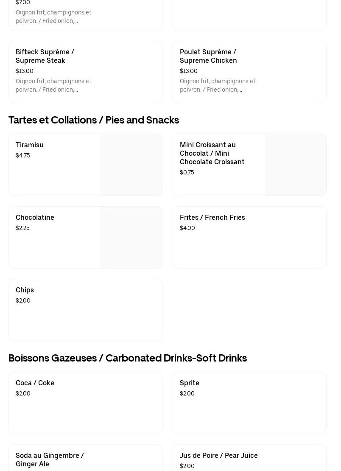
Task: Click the Mini Chocolate Croissant image thumbnail
Action: pyautogui.click(x=296, y=165)
